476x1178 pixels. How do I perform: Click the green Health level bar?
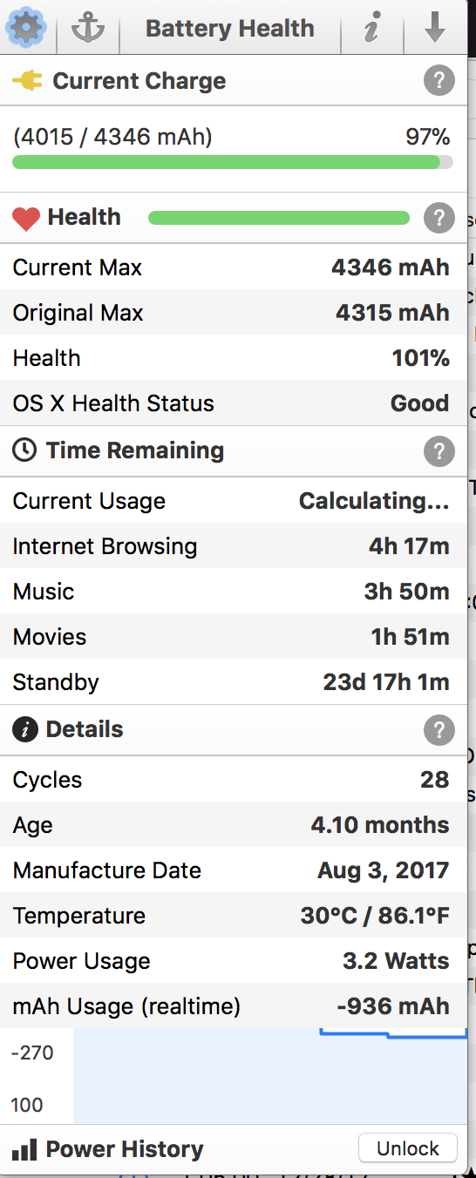pos(279,218)
